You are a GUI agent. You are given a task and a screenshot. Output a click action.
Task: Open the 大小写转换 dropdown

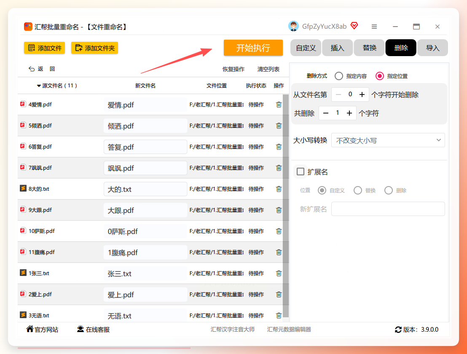click(x=388, y=140)
